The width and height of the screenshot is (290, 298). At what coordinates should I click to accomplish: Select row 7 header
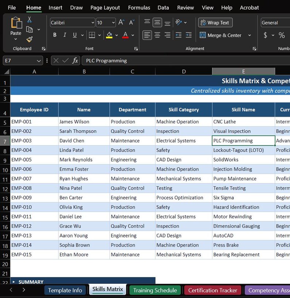click(x=5, y=141)
